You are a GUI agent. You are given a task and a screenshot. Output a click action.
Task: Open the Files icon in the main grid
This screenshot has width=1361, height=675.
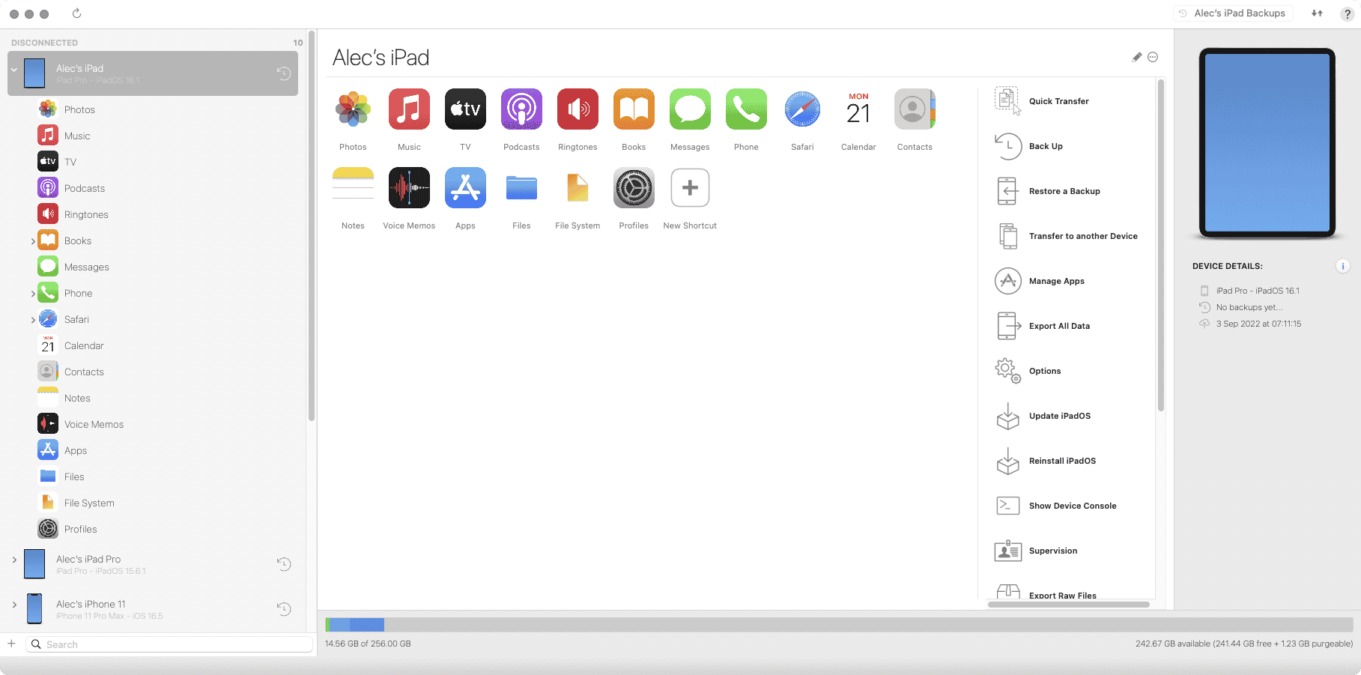click(521, 187)
